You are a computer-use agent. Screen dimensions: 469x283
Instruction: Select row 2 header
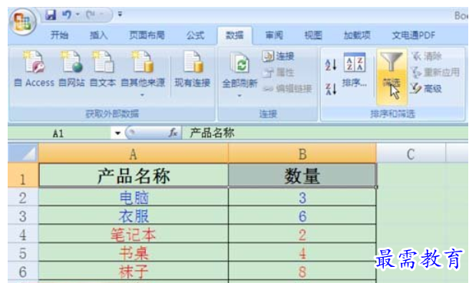pos(23,197)
